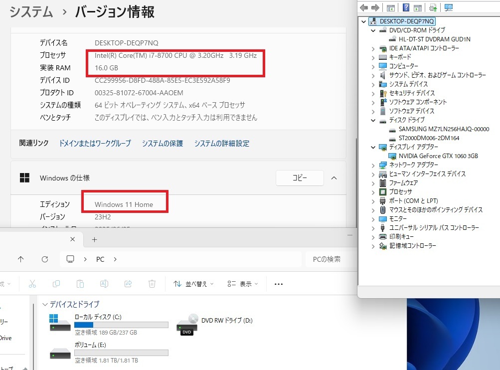Image resolution: width=500 pixels, height=370 pixels.
Task: Collapse the ディスク ドライブ category
Action: [373, 120]
